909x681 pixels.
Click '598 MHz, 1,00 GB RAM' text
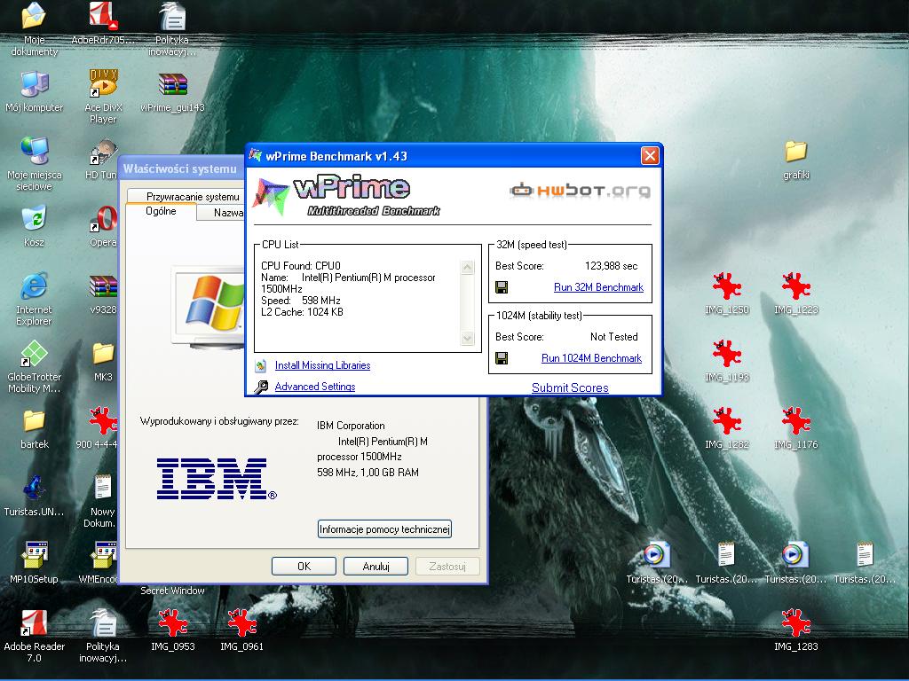(368, 473)
